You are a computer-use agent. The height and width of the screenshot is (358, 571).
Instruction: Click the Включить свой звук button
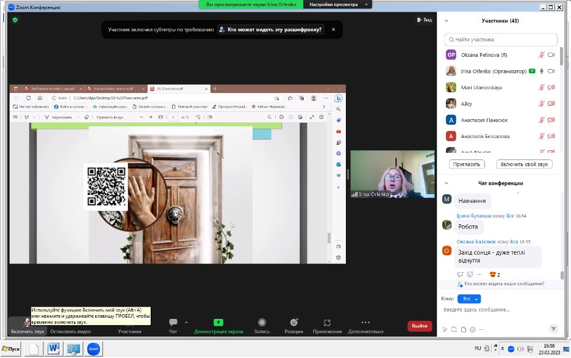coord(524,164)
